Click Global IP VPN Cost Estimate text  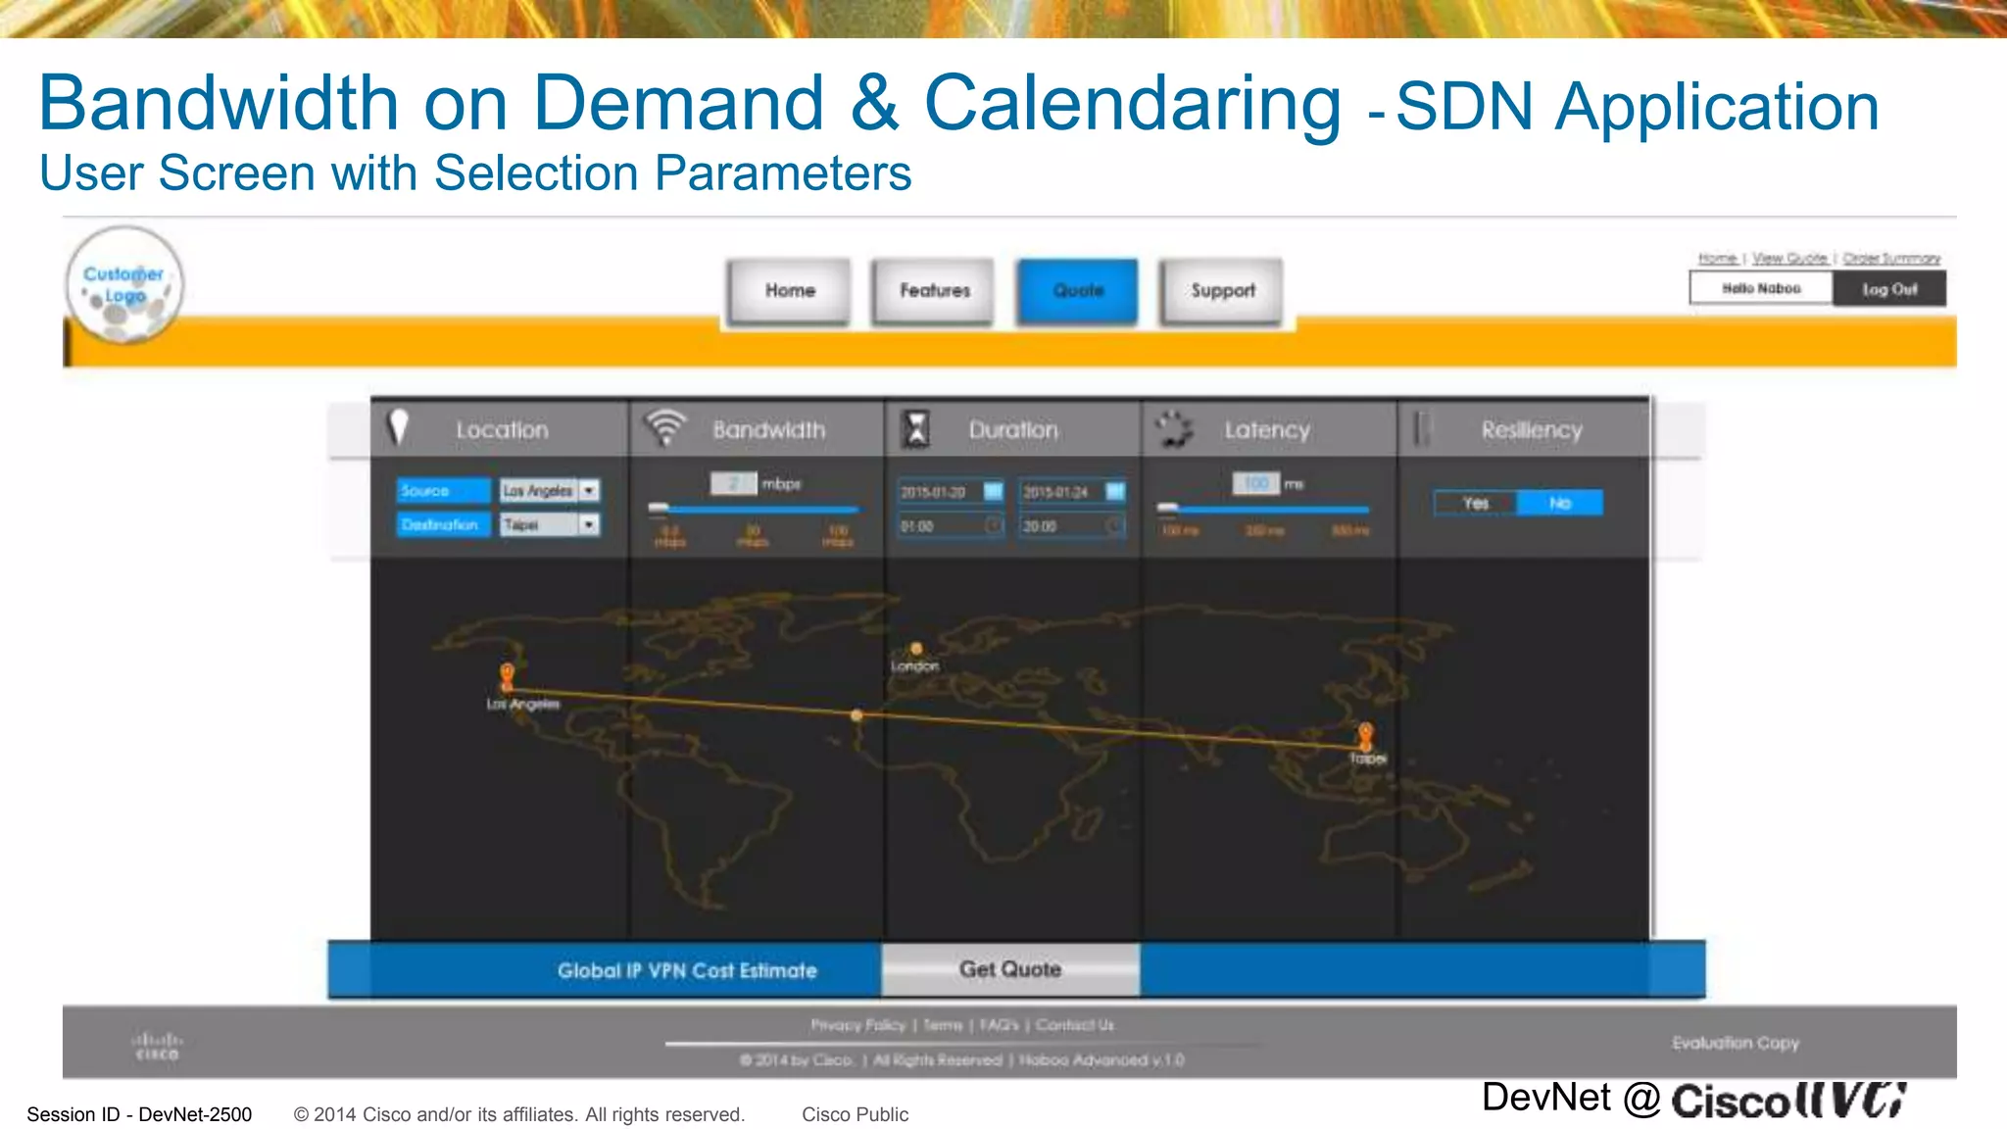point(687,970)
